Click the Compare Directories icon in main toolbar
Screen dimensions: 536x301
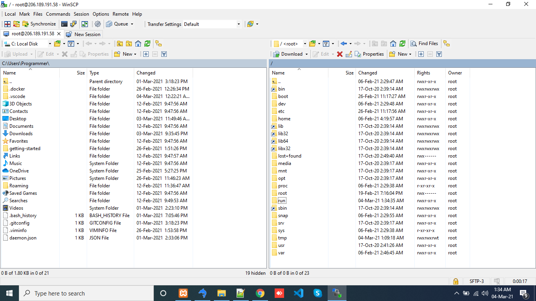coord(7,24)
